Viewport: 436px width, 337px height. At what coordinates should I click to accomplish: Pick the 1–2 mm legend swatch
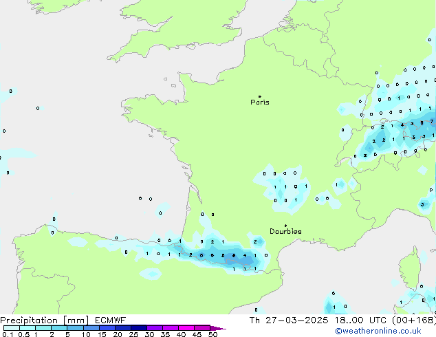click(43, 328)
